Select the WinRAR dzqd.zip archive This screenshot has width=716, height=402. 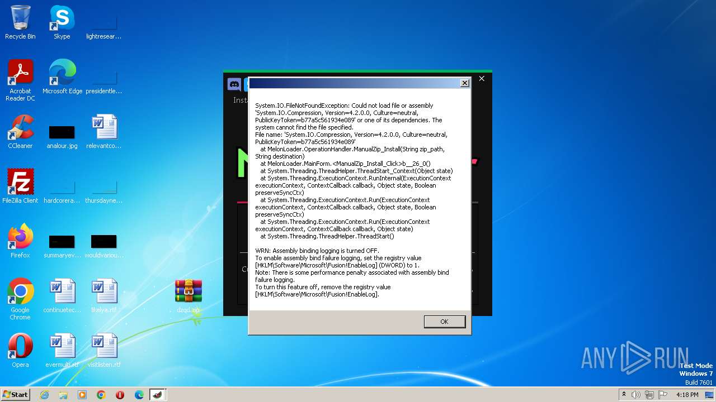189,296
